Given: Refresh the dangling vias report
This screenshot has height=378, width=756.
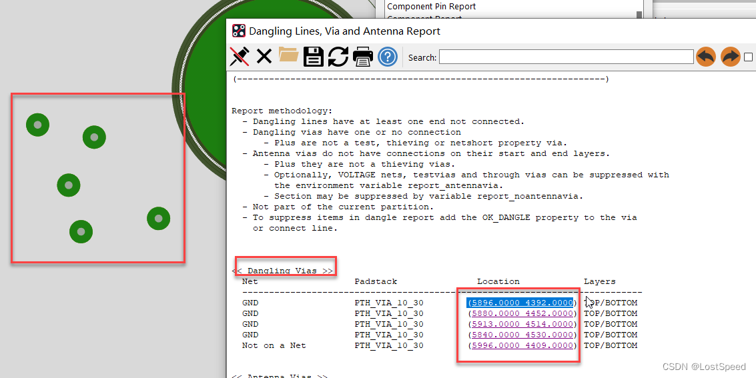Looking at the screenshot, I should tap(338, 57).
